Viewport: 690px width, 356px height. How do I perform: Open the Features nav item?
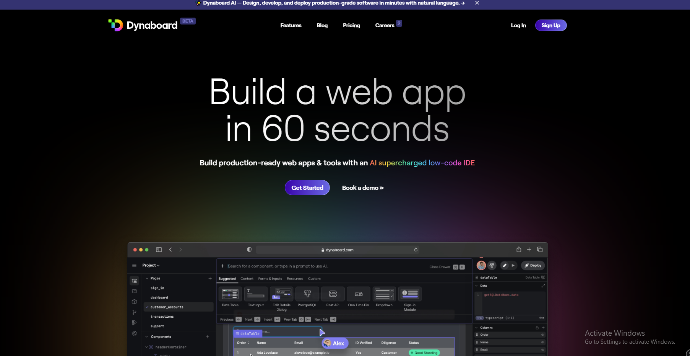pos(291,25)
